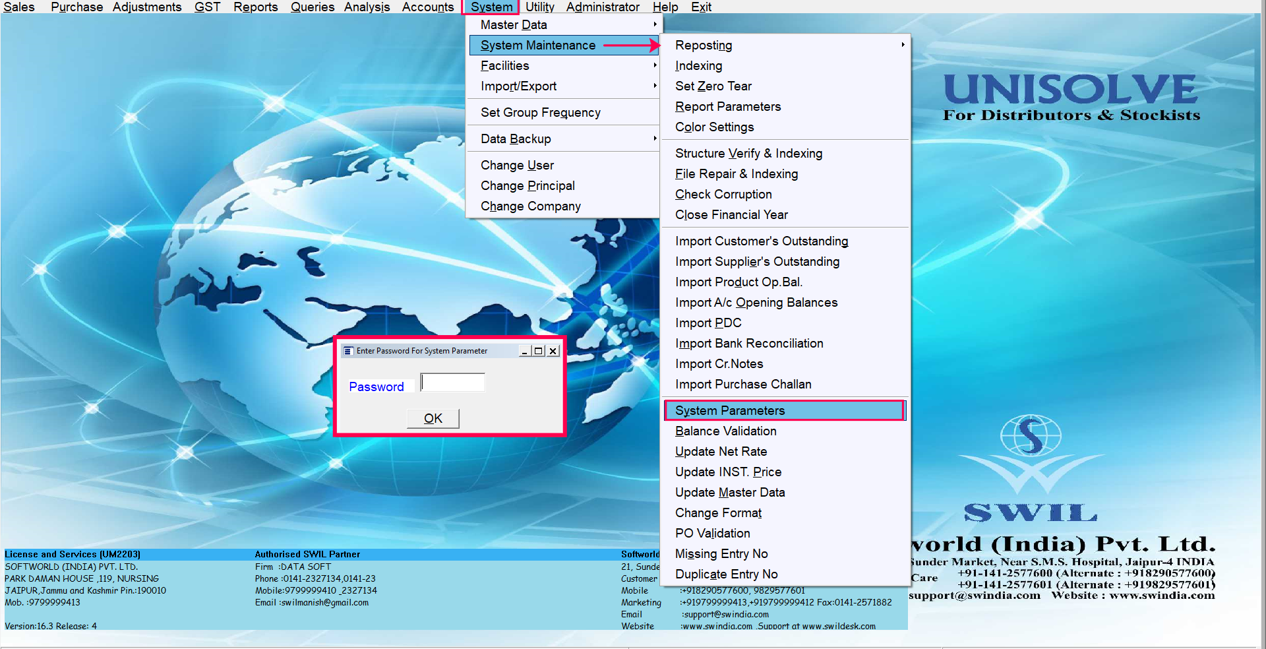
Task: Select Check Corruption
Action: coord(785,194)
